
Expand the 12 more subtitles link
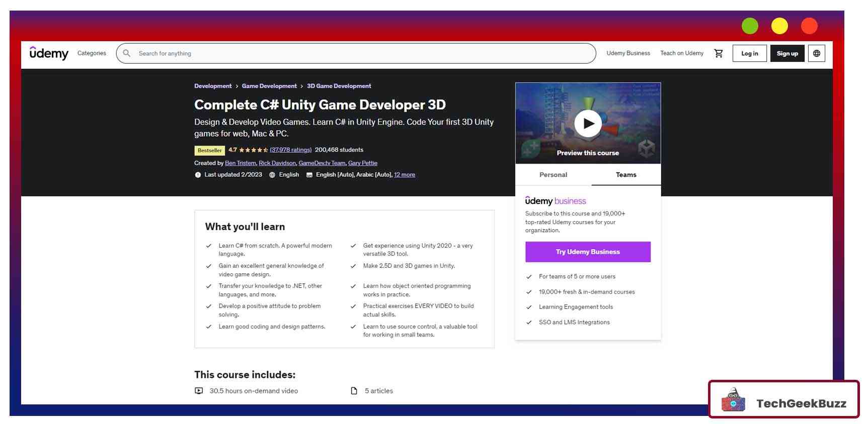pos(404,175)
